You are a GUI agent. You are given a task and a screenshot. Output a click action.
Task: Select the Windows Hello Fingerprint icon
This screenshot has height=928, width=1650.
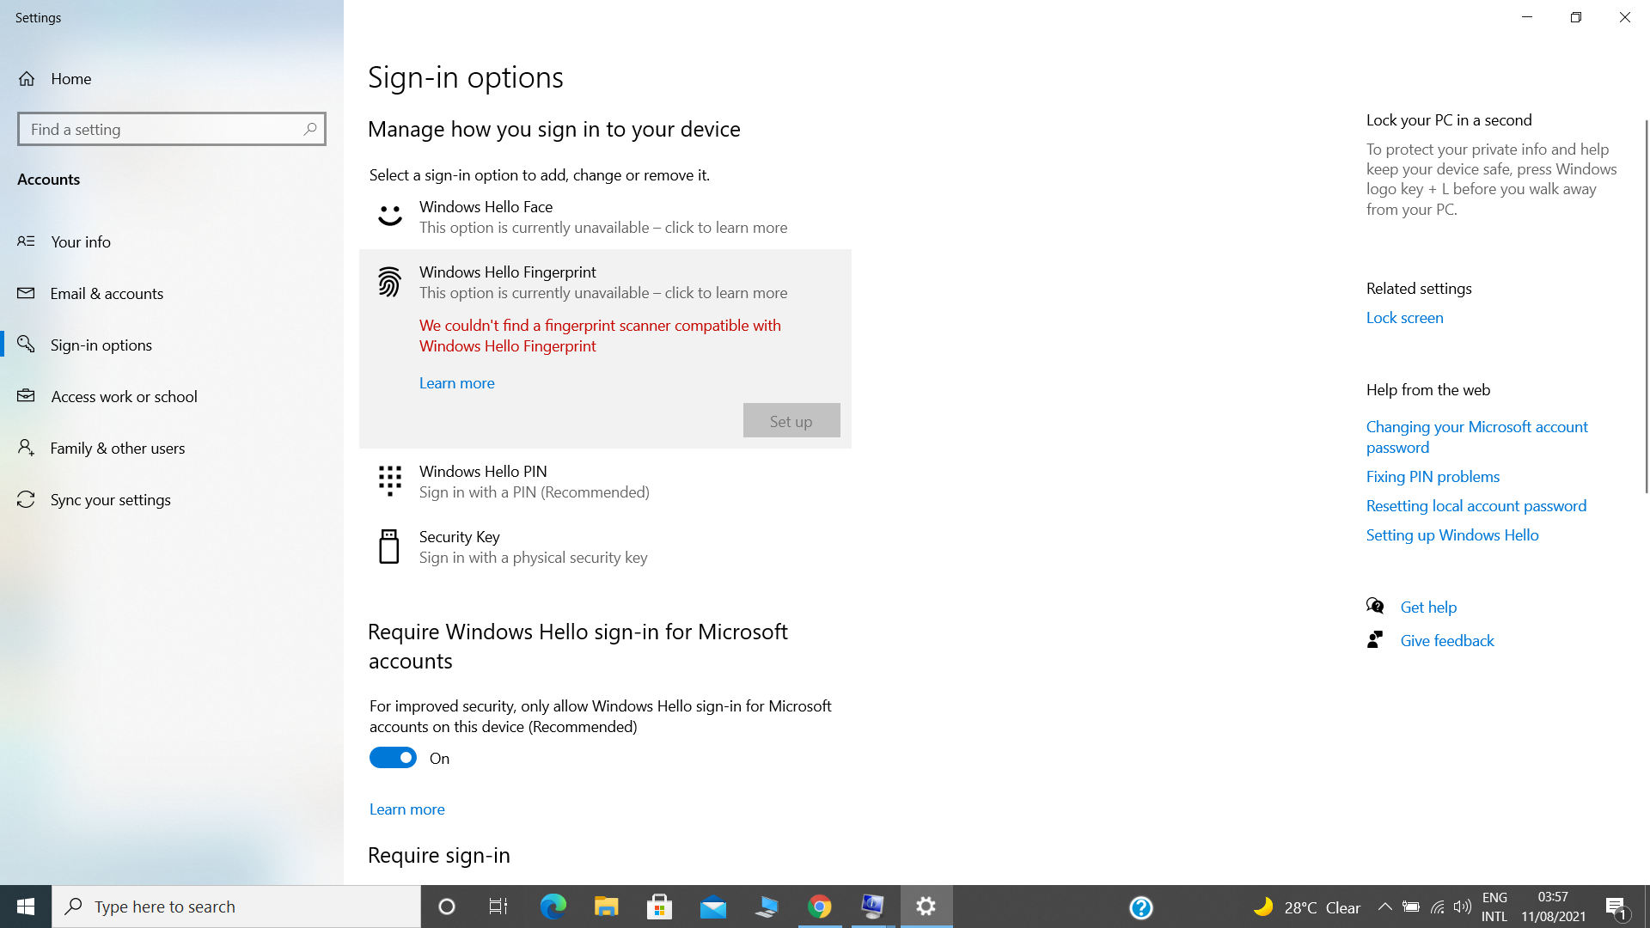pyautogui.click(x=389, y=282)
